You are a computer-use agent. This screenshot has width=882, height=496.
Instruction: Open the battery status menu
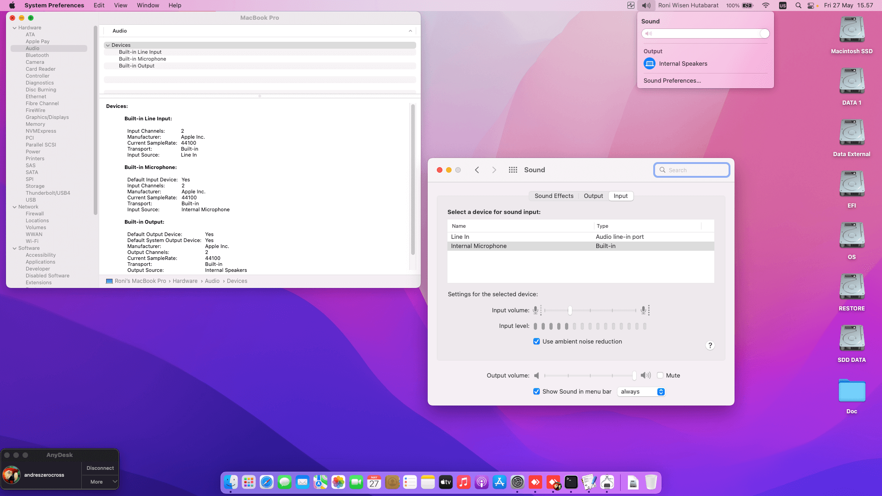tap(748, 6)
